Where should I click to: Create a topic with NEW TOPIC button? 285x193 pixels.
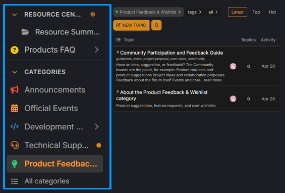[132, 25]
